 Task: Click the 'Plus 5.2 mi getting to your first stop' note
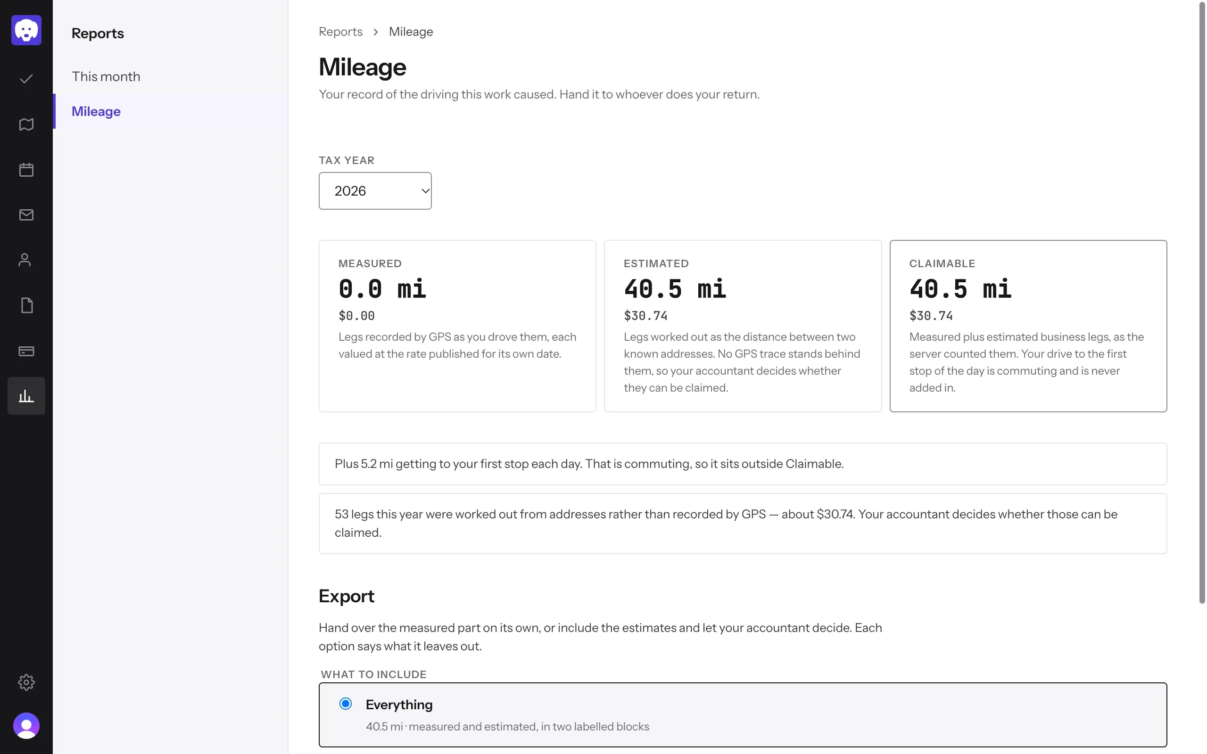(743, 464)
